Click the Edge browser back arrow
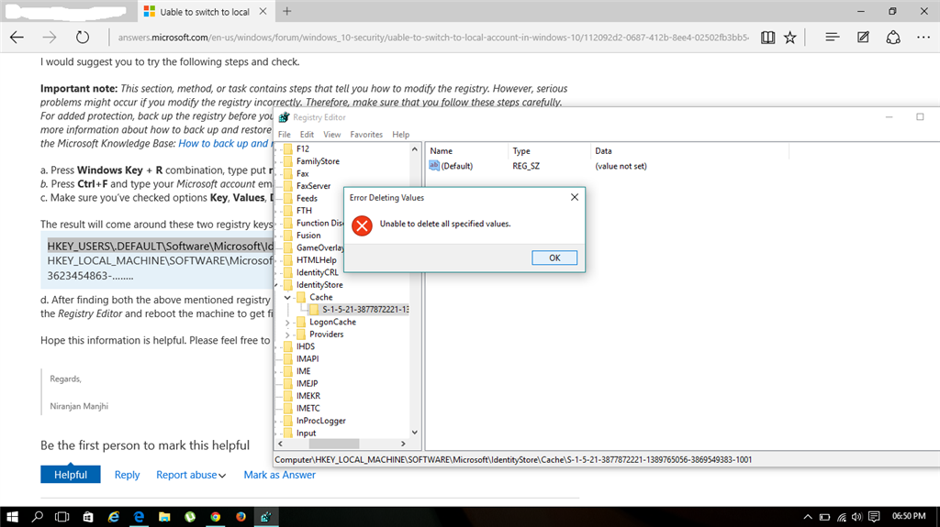The height and width of the screenshot is (527, 940). [17, 38]
